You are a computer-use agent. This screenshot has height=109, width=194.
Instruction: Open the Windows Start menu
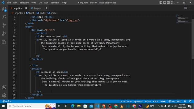click(3, 106)
